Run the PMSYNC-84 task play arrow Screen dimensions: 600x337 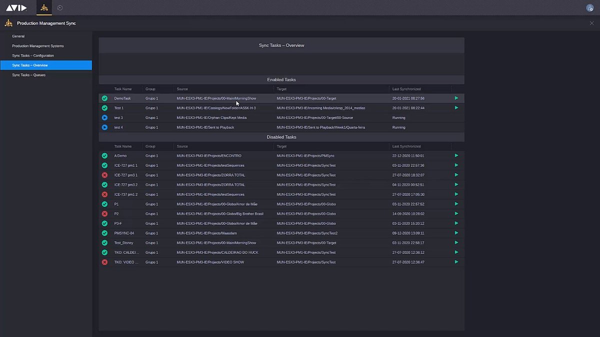(456, 233)
